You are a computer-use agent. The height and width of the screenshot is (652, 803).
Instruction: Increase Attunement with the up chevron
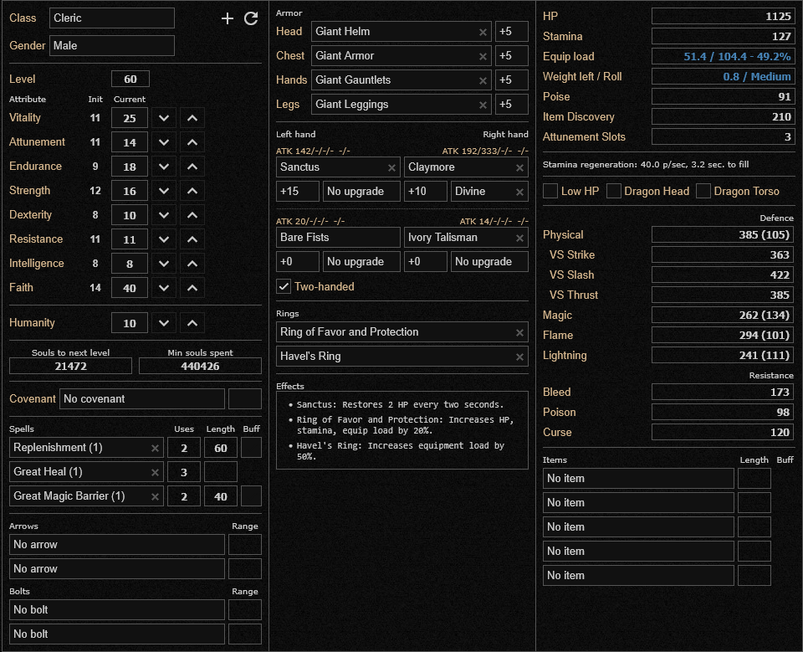(192, 142)
